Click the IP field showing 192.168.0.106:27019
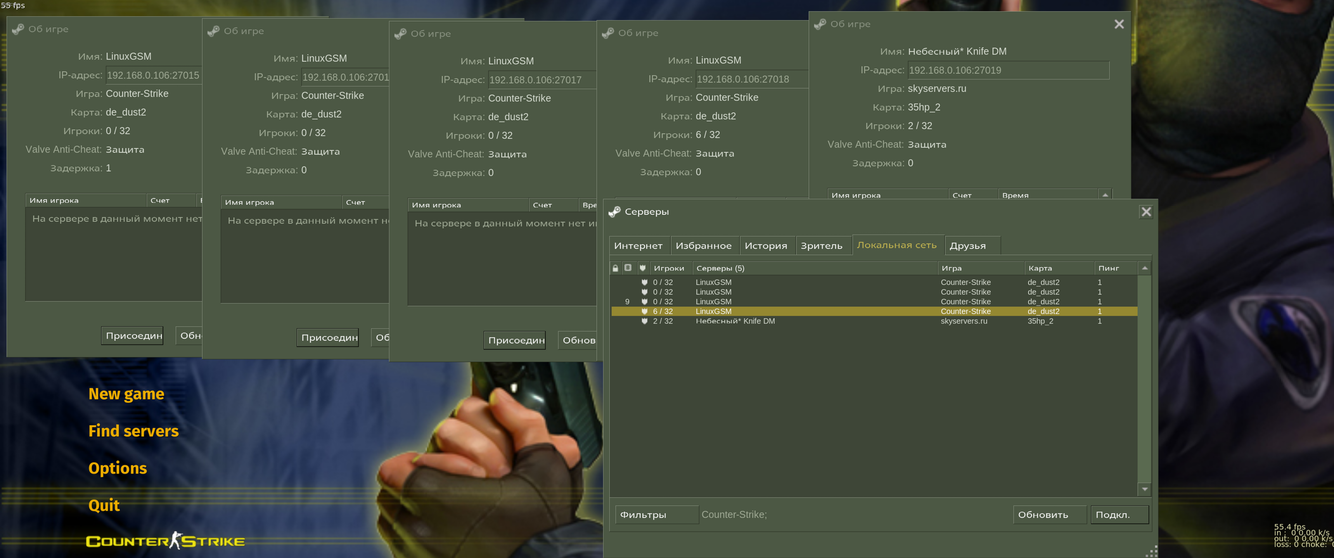The width and height of the screenshot is (1334, 558). coord(1008,71)
